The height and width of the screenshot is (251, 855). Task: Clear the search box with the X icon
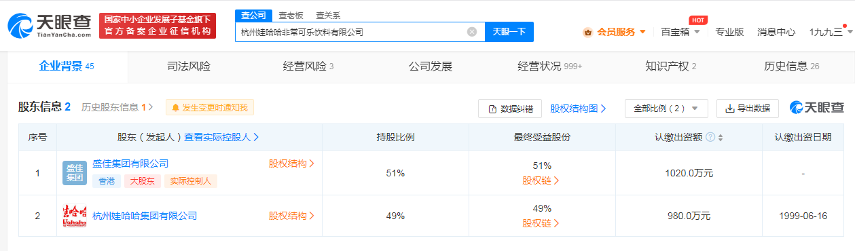click(472, 32)
